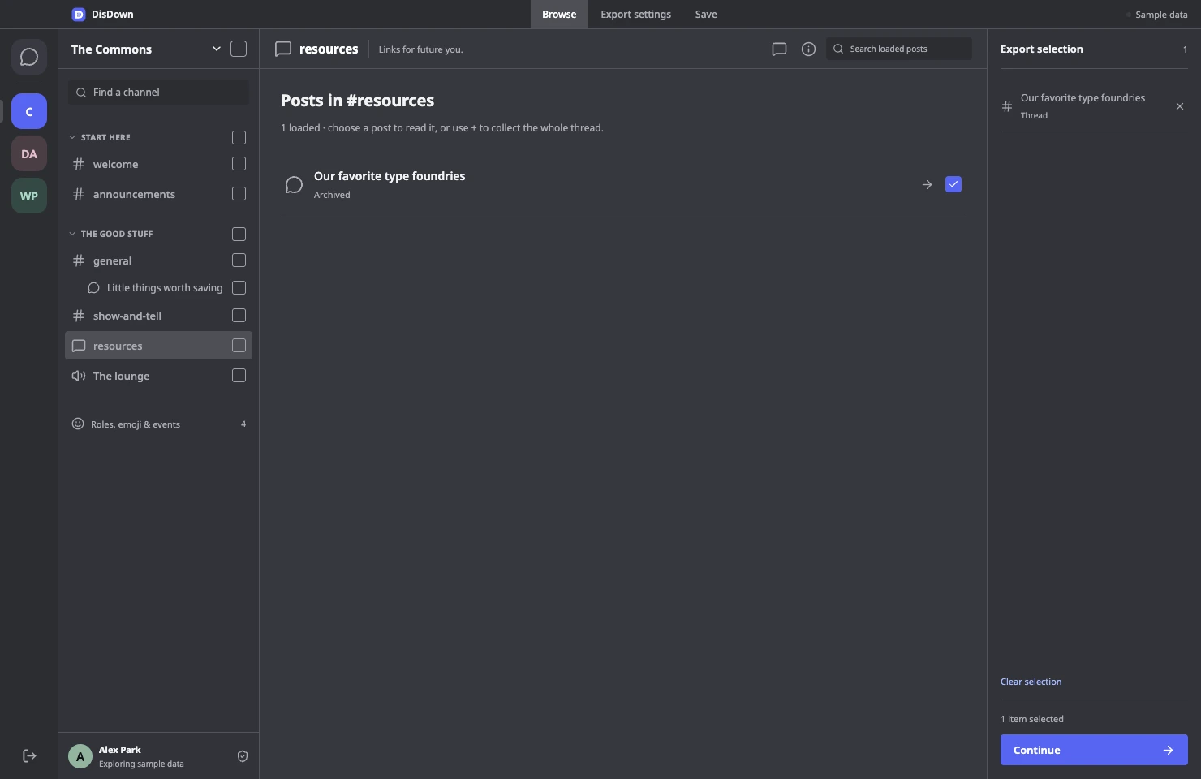
Task: Switch to the DA server
Action: coord(29,153)
